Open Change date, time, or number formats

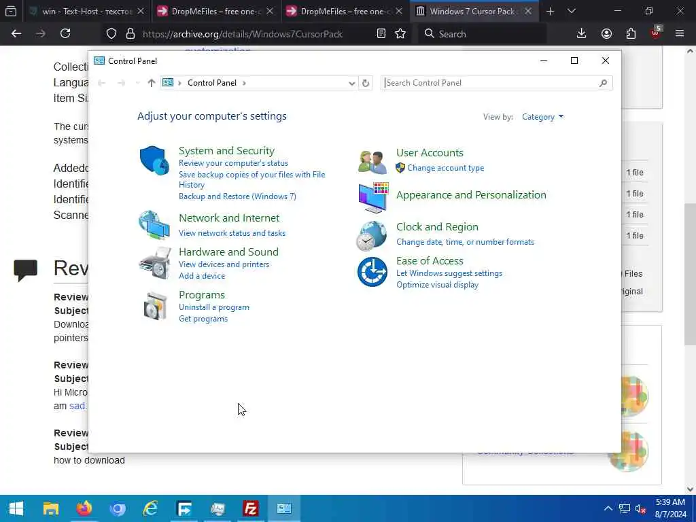[x=465, y=242]
